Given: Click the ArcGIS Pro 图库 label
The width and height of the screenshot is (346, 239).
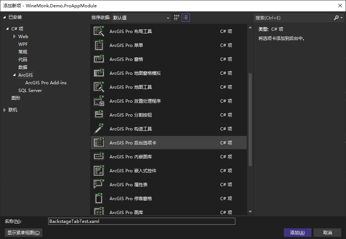Looking at the screenshot, I should click(126, 212).
